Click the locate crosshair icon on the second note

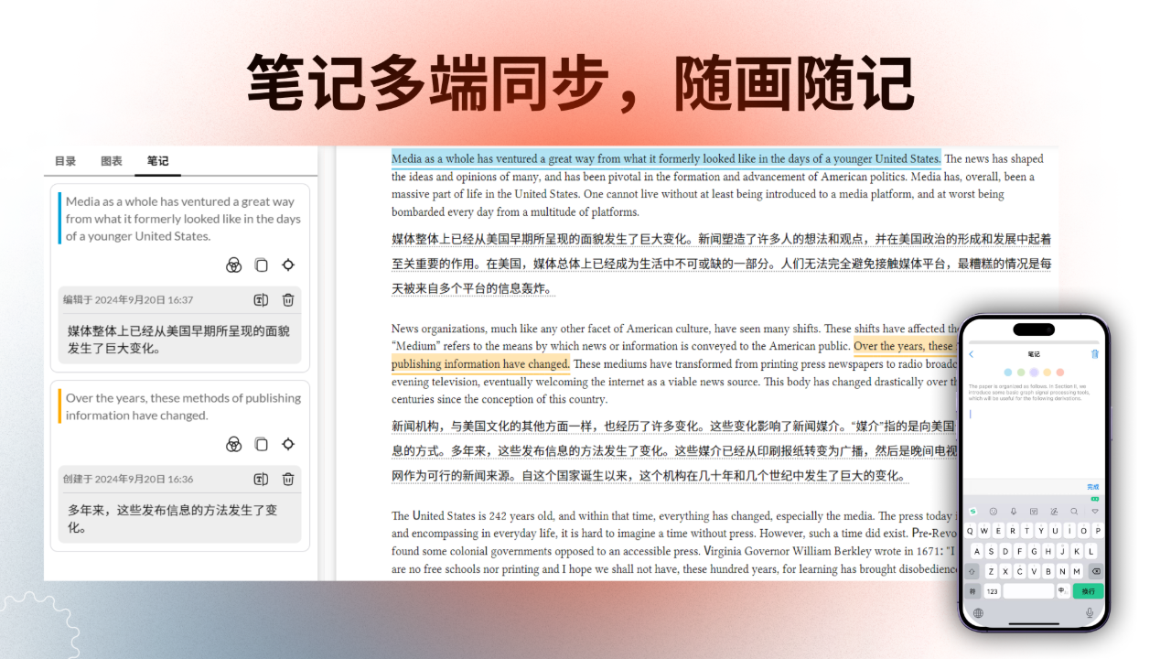pyautogui.click(x=288, y=444)
